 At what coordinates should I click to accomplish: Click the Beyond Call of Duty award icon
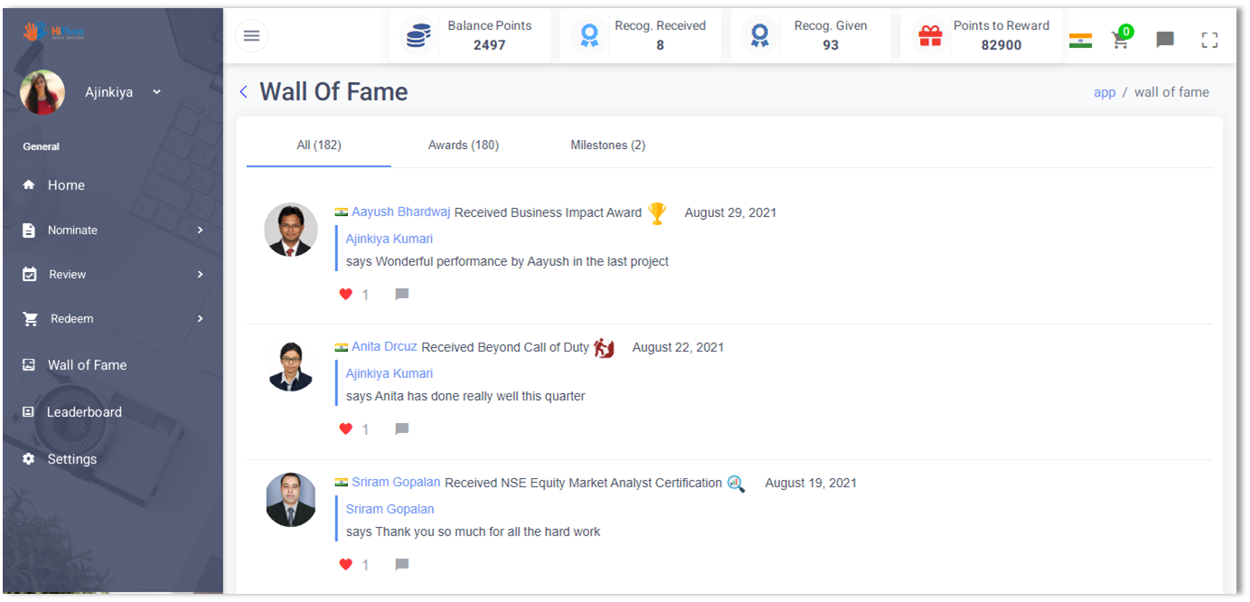[x=604, y=348]
